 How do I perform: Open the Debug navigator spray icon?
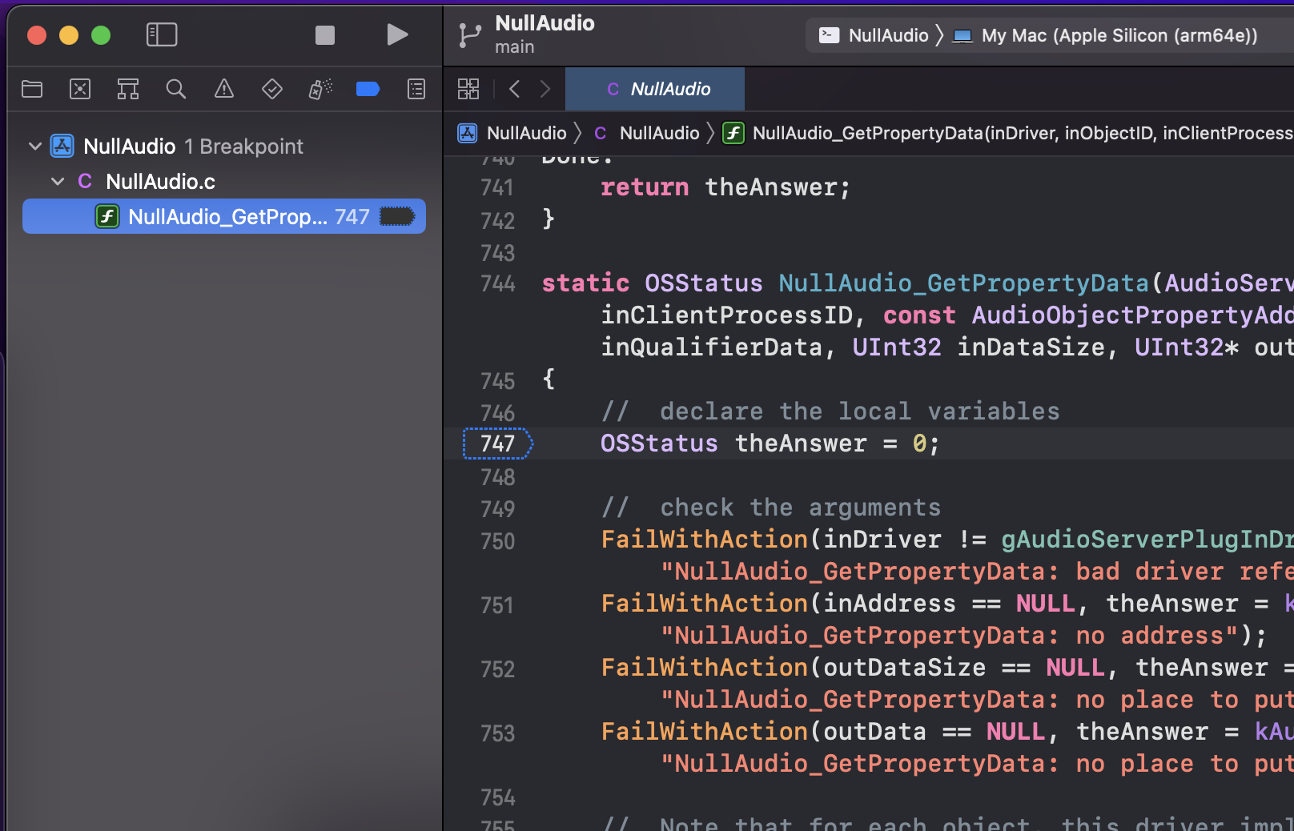click(x=320, y=89)
